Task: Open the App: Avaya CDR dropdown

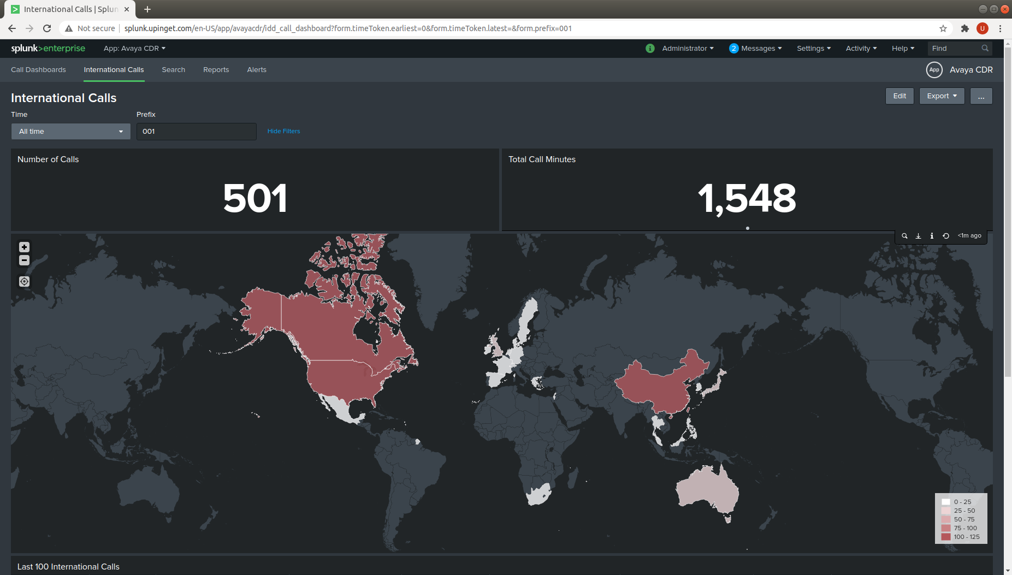Action: click(134, 48)
